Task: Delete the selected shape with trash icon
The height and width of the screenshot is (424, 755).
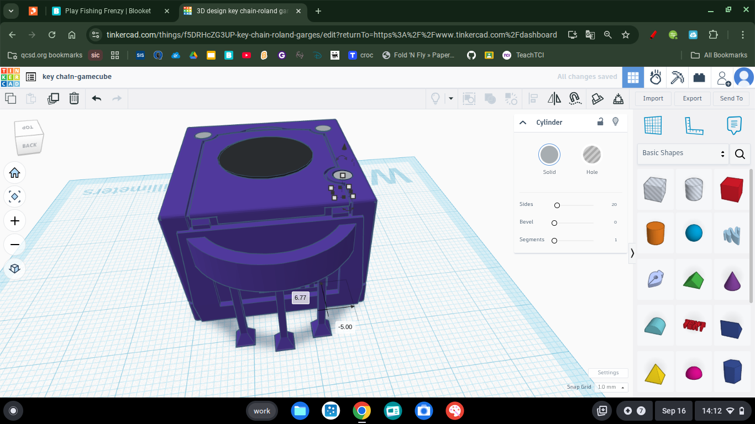Action: (74, 99)
